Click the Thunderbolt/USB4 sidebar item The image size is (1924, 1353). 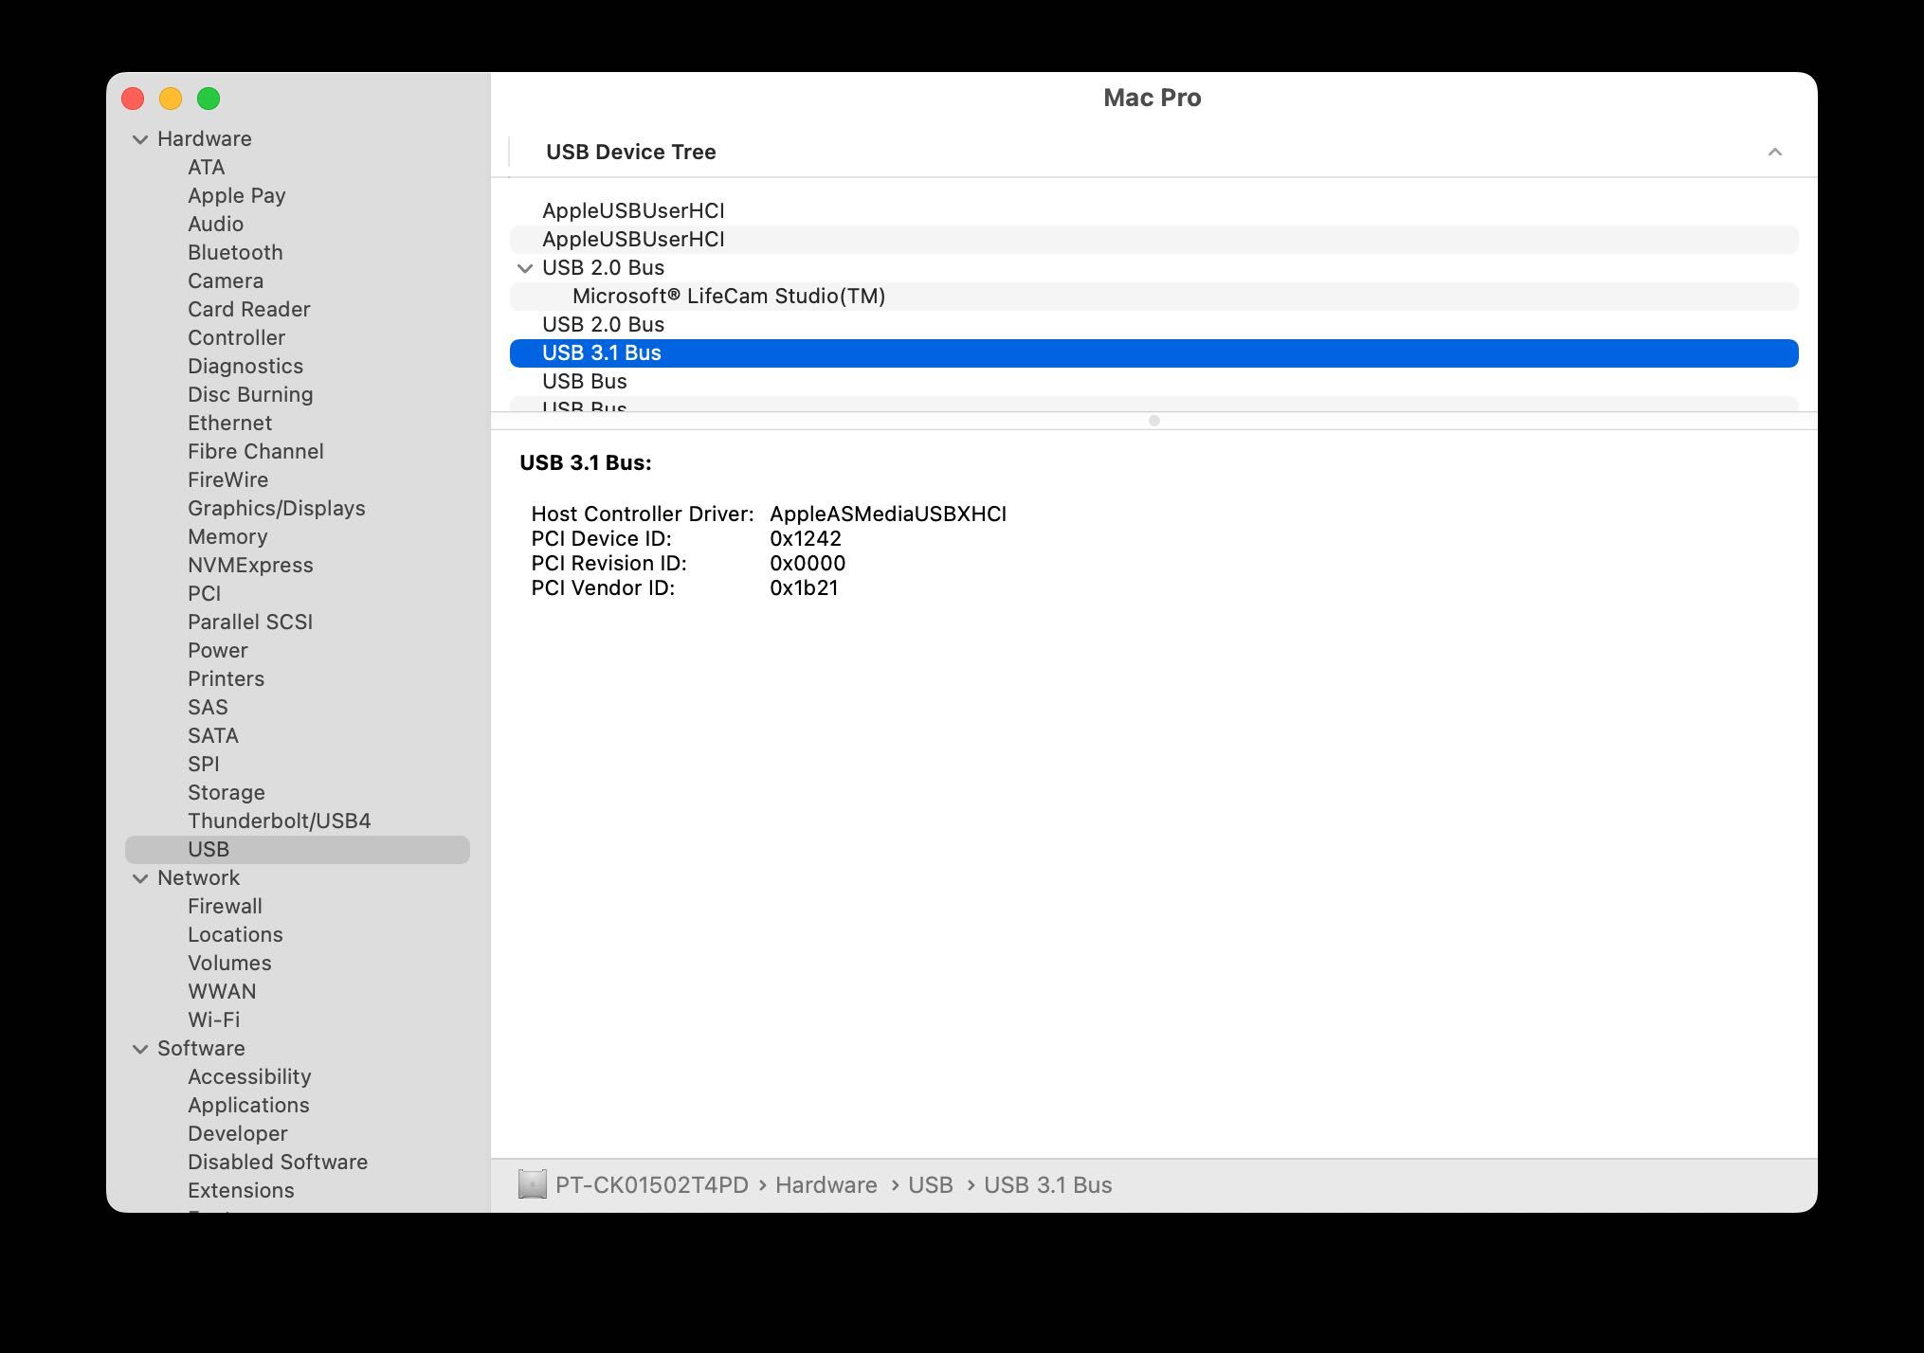pos(280,820)
